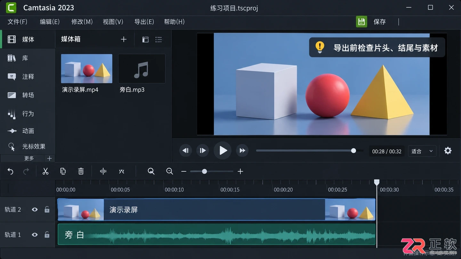Click the Play button

coord(222,151)
